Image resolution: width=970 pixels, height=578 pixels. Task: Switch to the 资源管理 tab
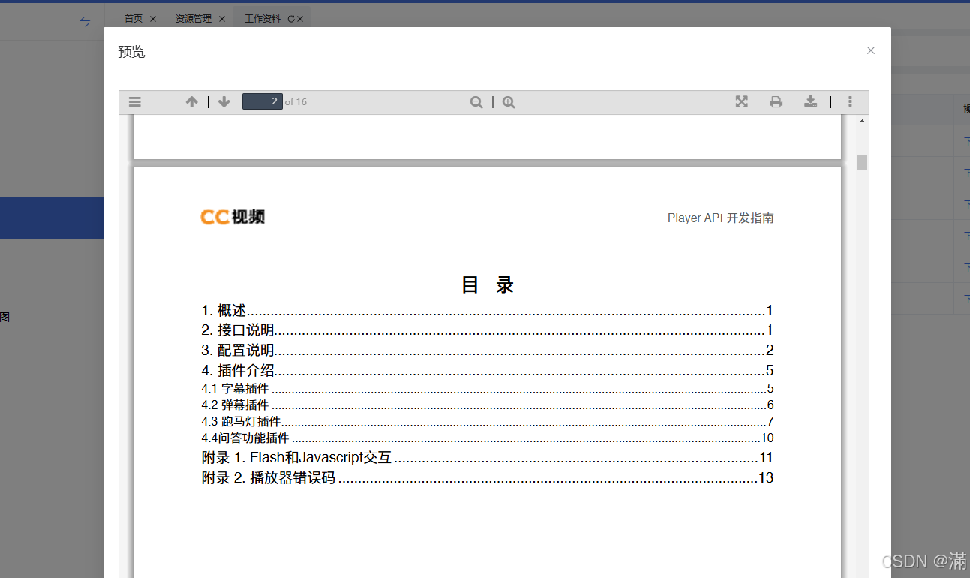pos(193,18)
